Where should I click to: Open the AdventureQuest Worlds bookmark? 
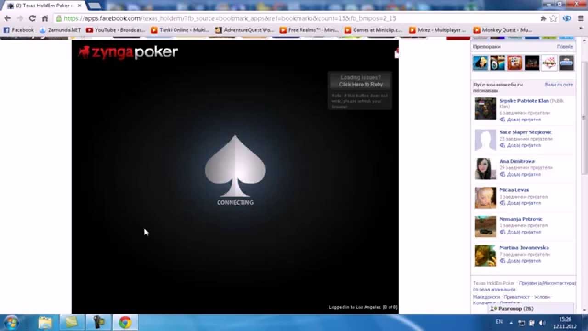(244, 30)
